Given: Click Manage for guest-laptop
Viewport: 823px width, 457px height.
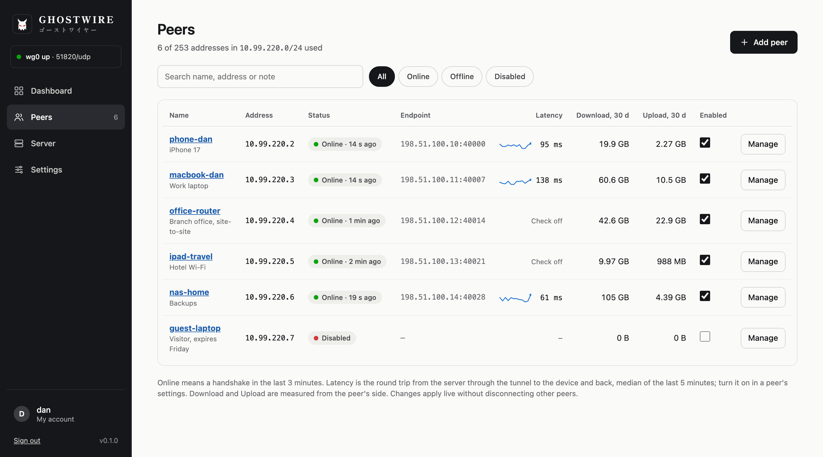Looking at the screenshot, I should (x=763, y=338).
